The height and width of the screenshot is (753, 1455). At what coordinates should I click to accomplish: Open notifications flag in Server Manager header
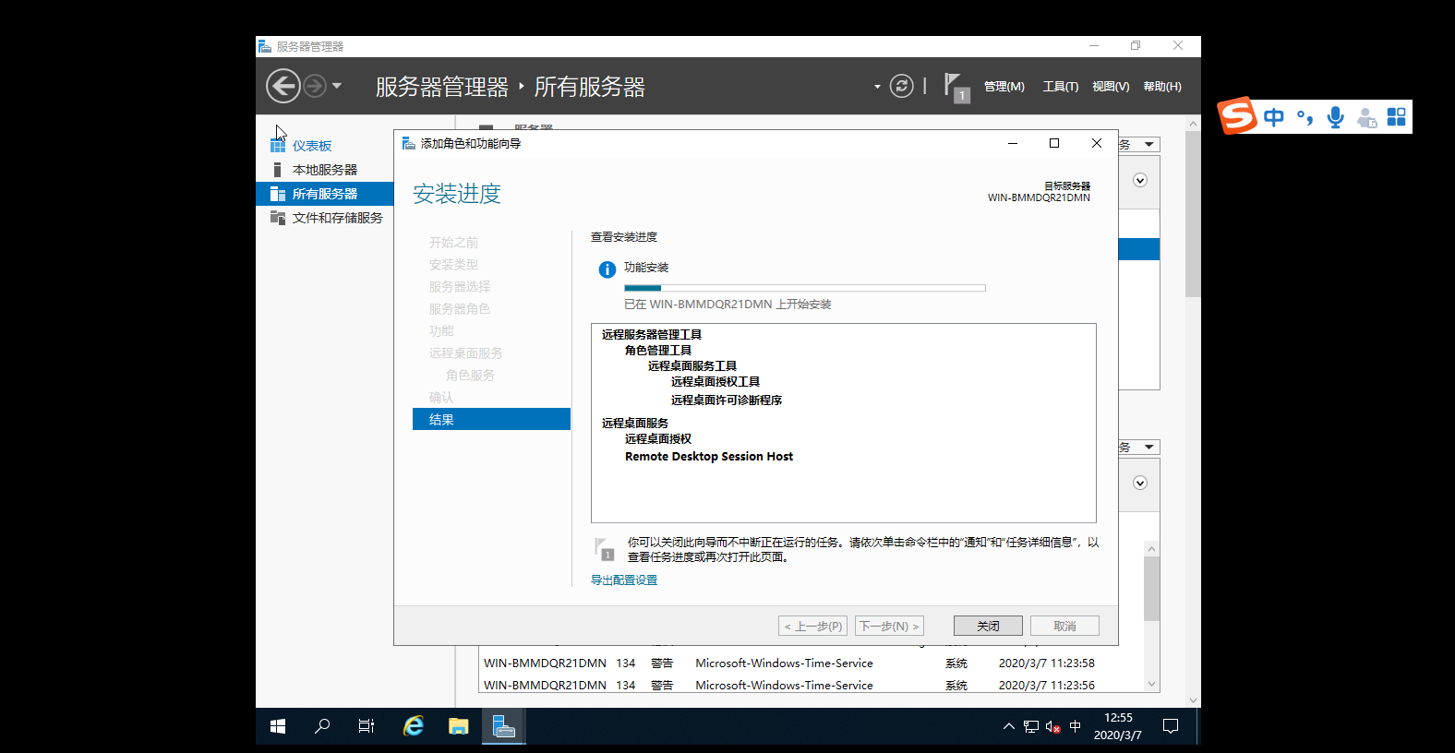pyautogui.click(x=956, y=88)
